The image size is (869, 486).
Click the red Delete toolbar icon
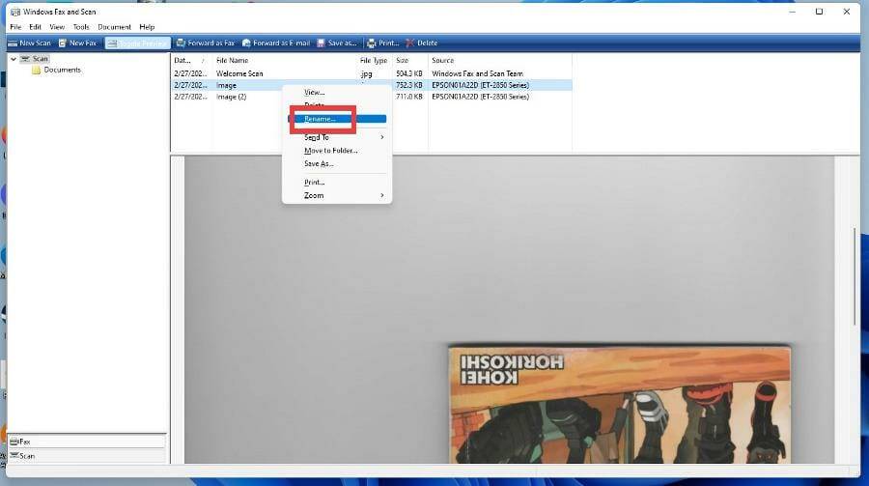(x=410, y=43)
